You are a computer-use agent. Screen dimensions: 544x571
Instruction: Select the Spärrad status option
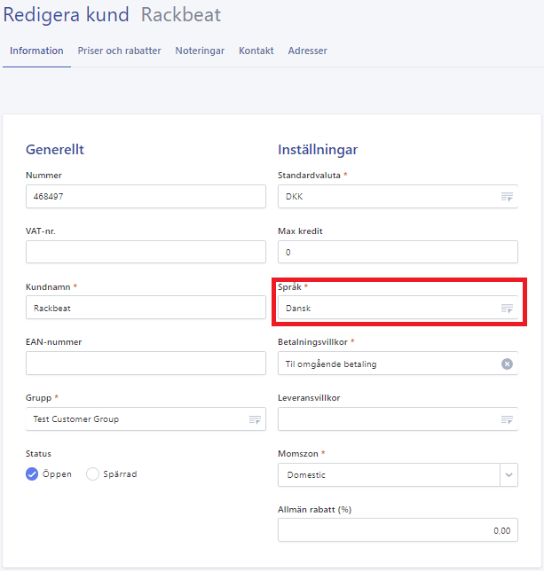(x=93, y=474)
